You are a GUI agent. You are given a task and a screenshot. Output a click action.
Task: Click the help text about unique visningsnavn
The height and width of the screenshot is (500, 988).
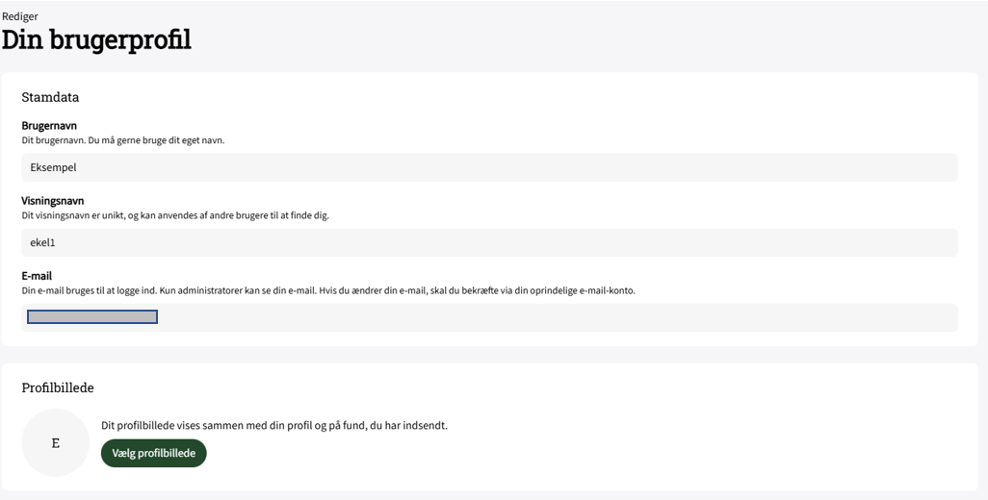(175, 215)
